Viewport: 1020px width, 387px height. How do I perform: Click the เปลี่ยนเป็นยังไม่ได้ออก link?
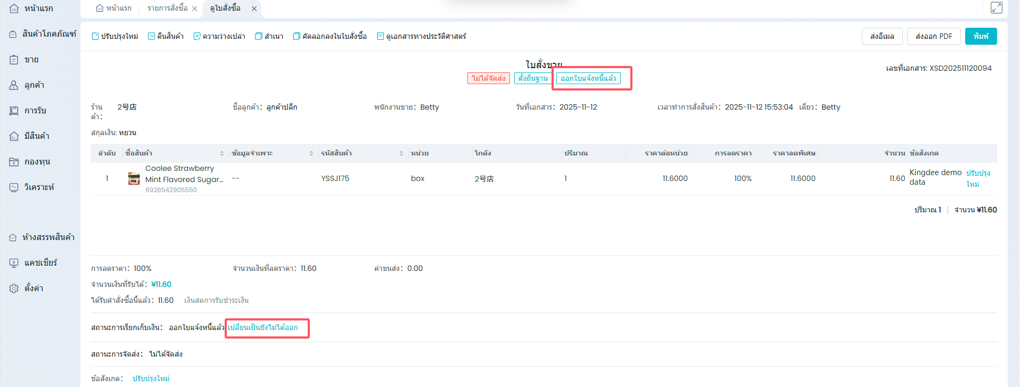(x=263, y=327)
